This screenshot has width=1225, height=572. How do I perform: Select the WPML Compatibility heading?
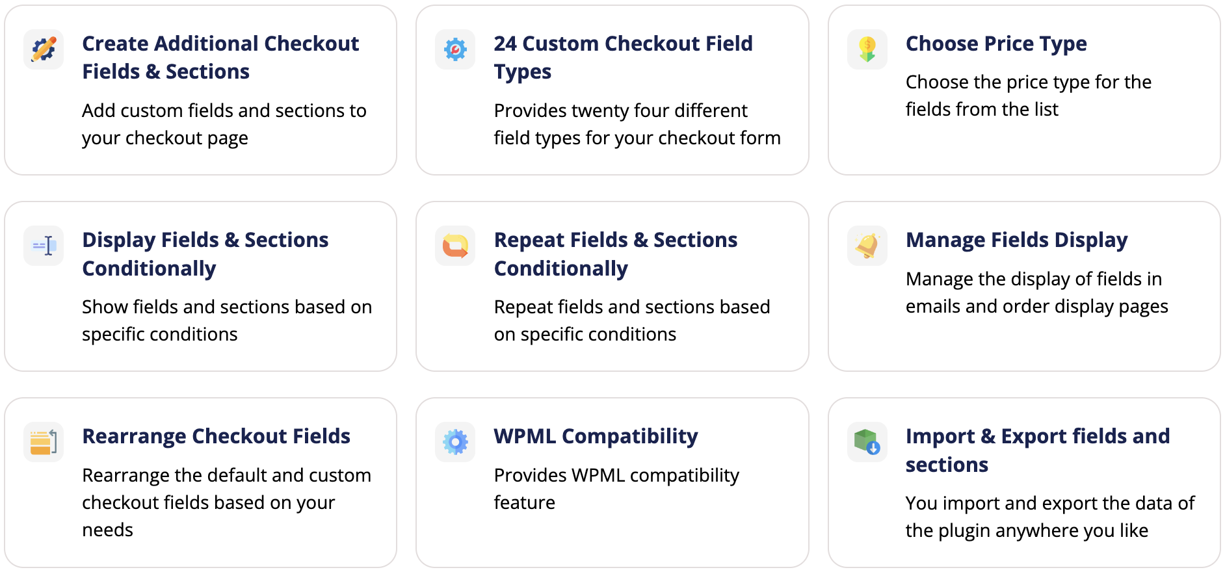tap(596, 436)
